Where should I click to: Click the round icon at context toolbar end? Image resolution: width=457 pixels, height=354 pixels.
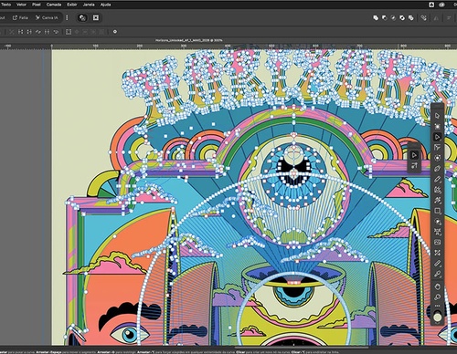tap(115, 32)
